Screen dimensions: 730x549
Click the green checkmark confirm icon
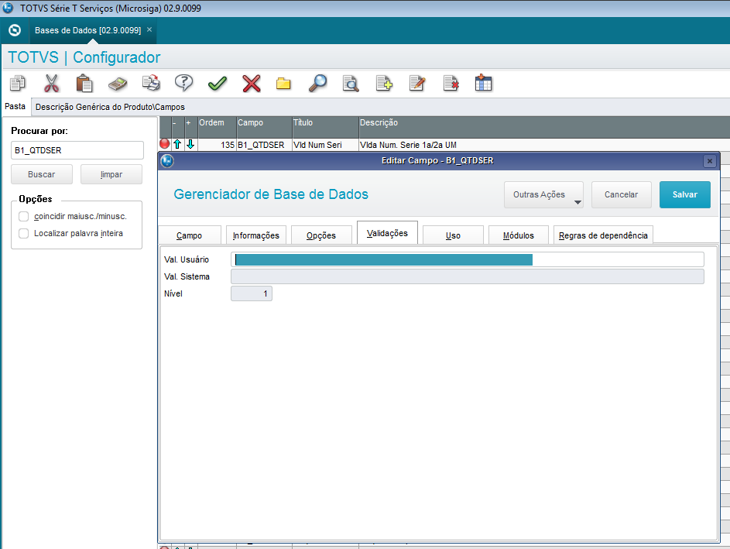pos(218,84)
